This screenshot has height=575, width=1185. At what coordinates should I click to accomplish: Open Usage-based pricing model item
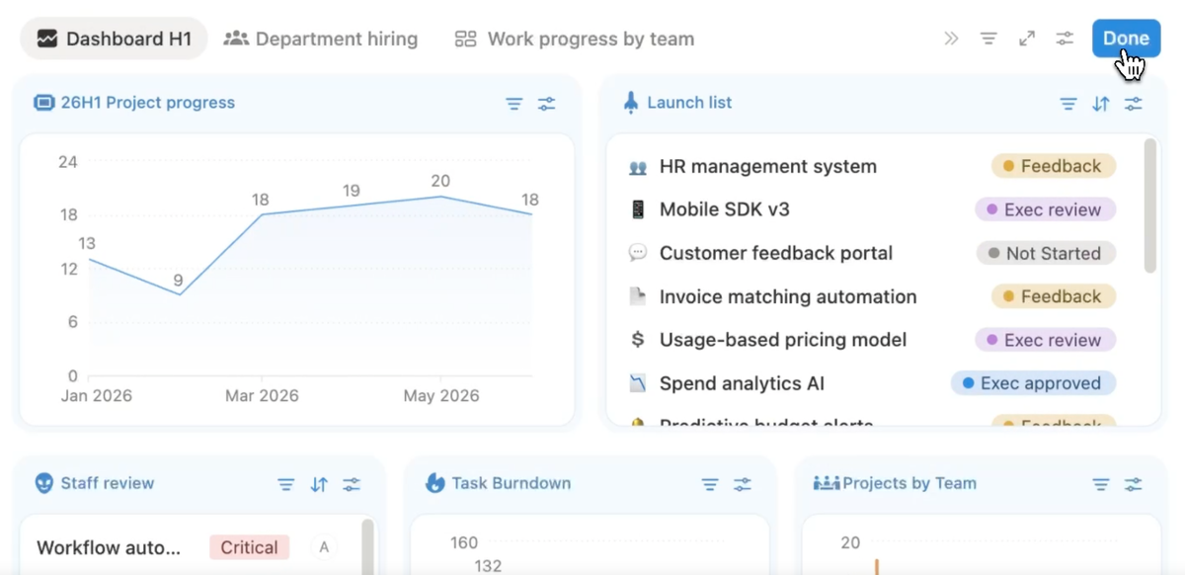783,340
